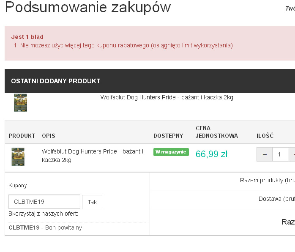Select the CLBTME19 Bon powitalny offer link
This screenshot has height=252, width=295.
[x=45, y=227]
